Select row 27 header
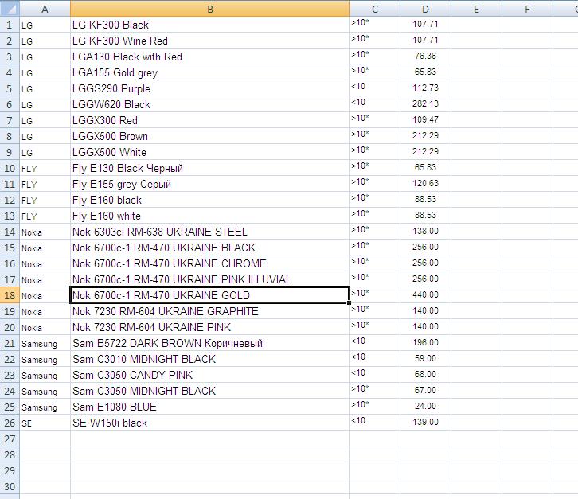 (10, 439)
